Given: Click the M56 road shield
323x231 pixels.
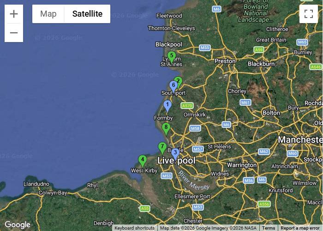Looking at the screenshot, I should coord(249,181).
